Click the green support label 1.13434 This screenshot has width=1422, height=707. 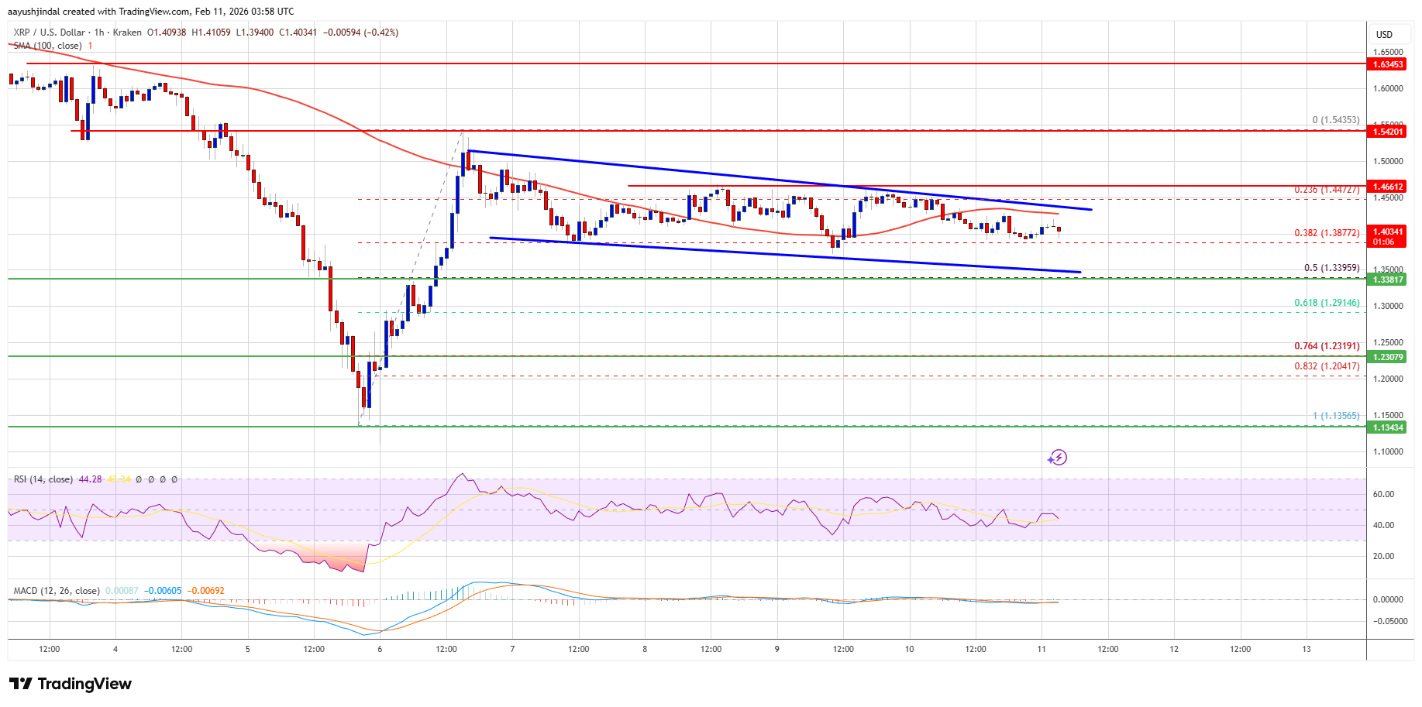click(x=1389, y=426)
